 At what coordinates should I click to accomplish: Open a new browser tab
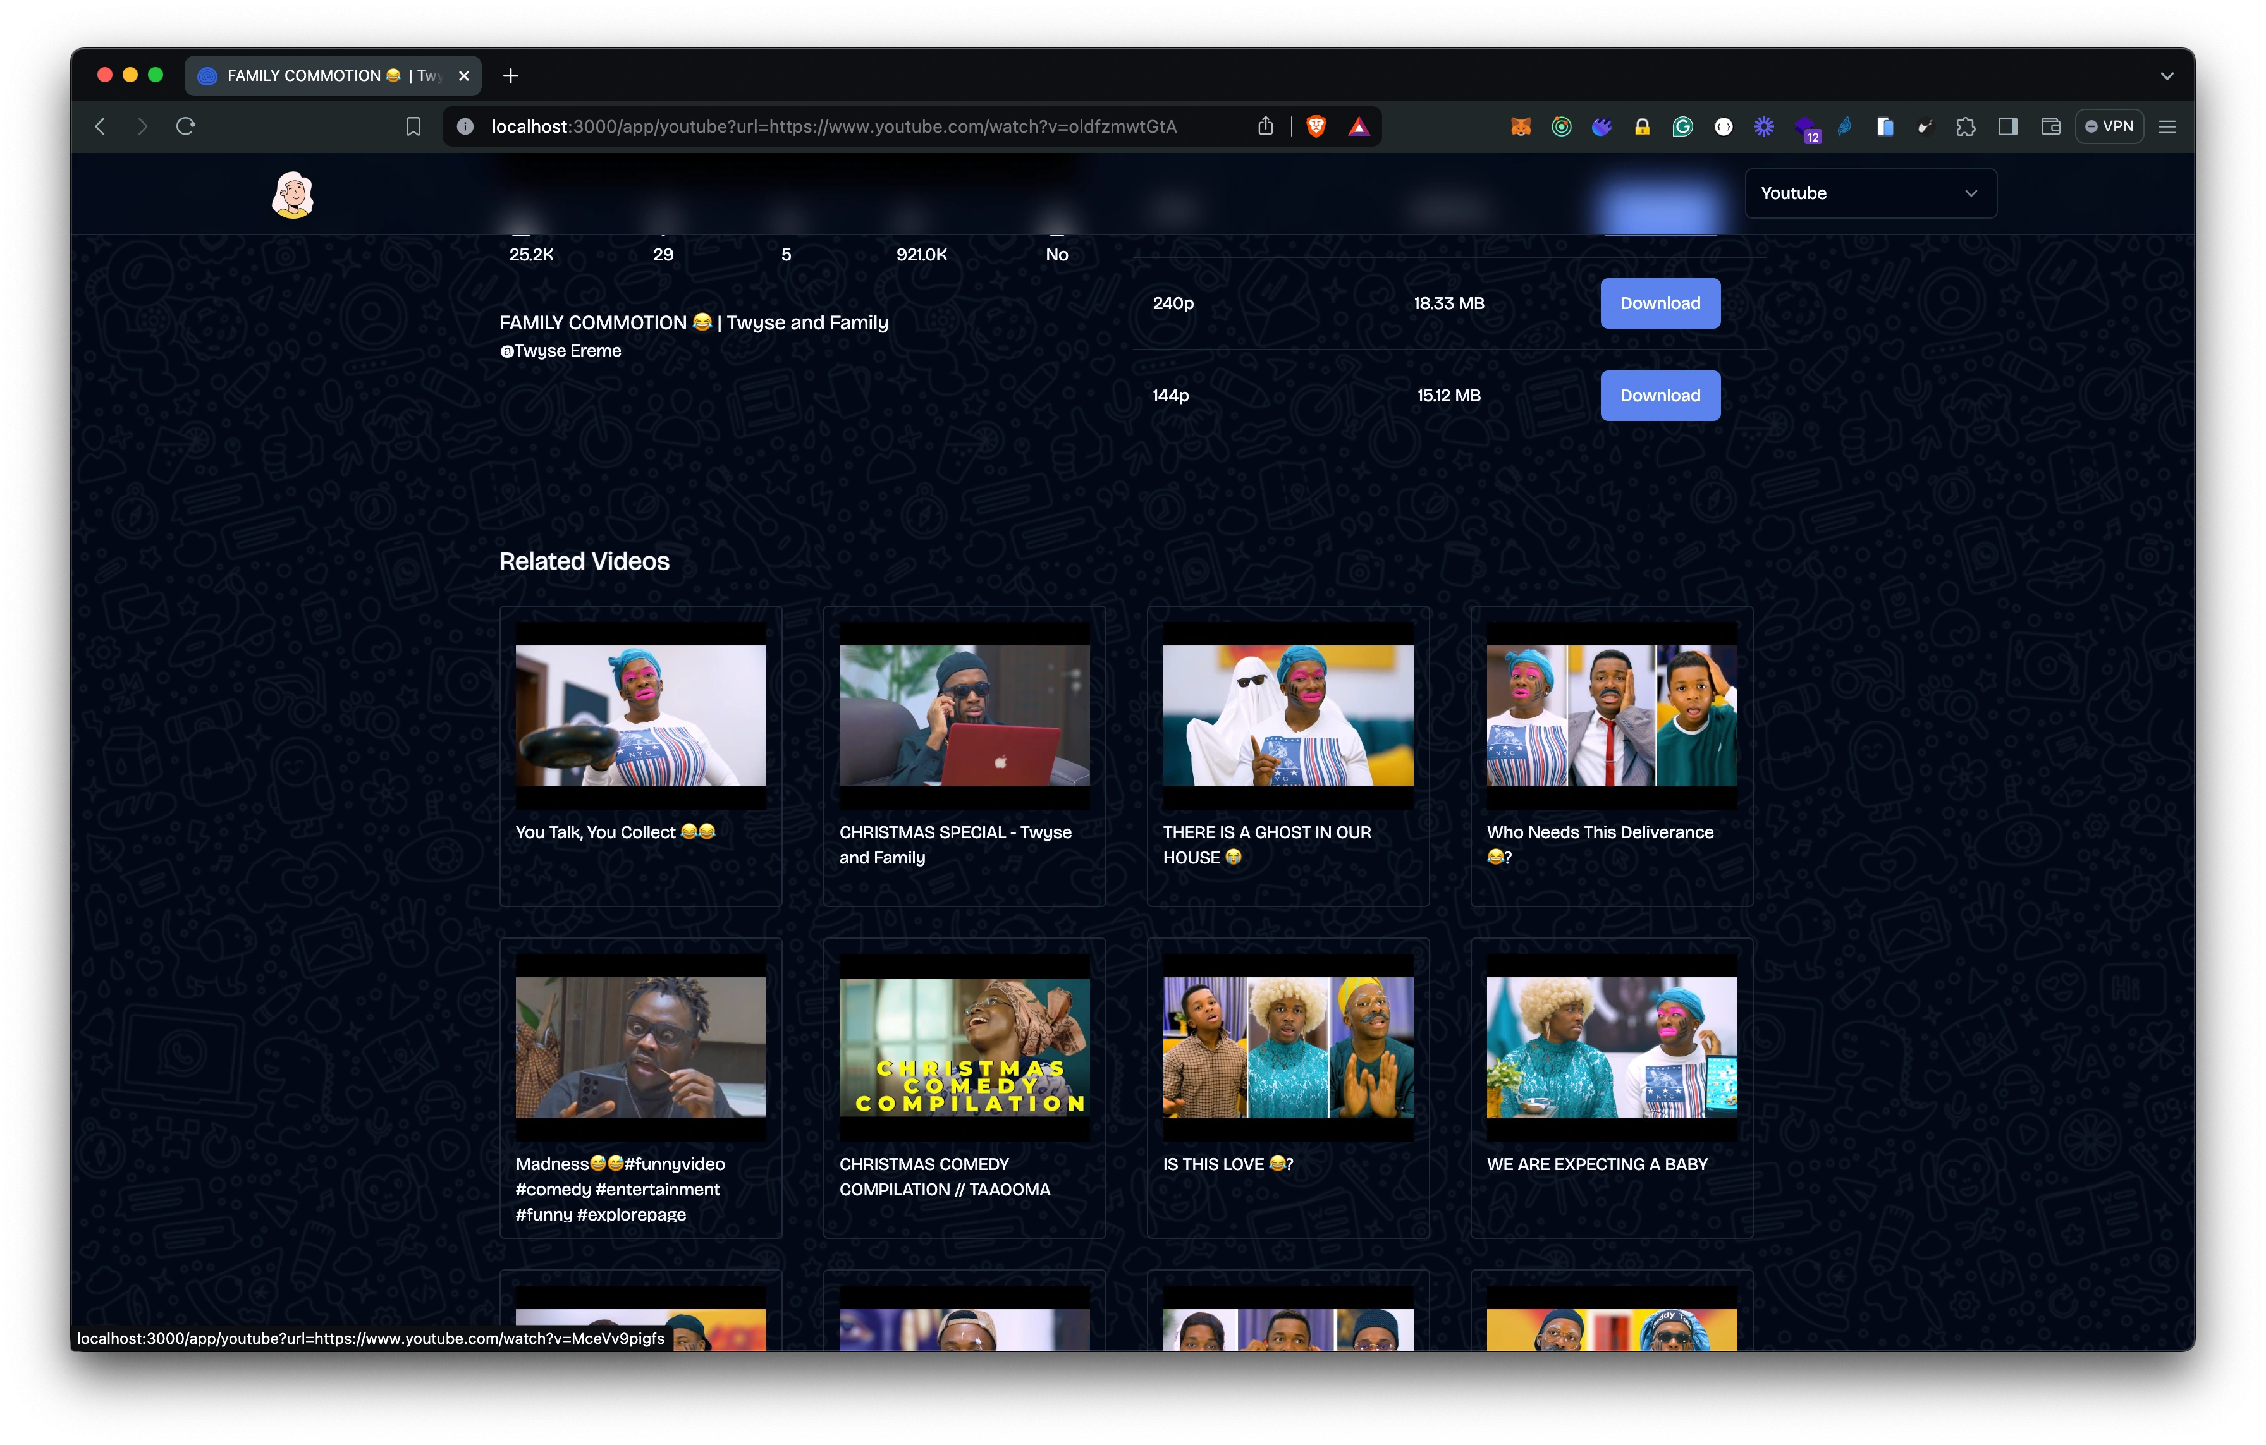[x=511, y=76]
